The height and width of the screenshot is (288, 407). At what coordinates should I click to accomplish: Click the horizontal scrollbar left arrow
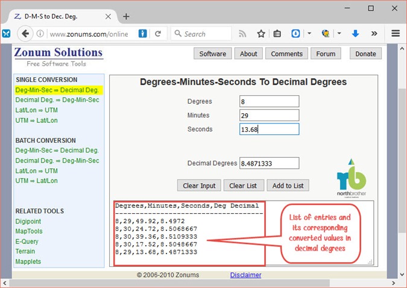pyautogui.click(x=5, y=283)
